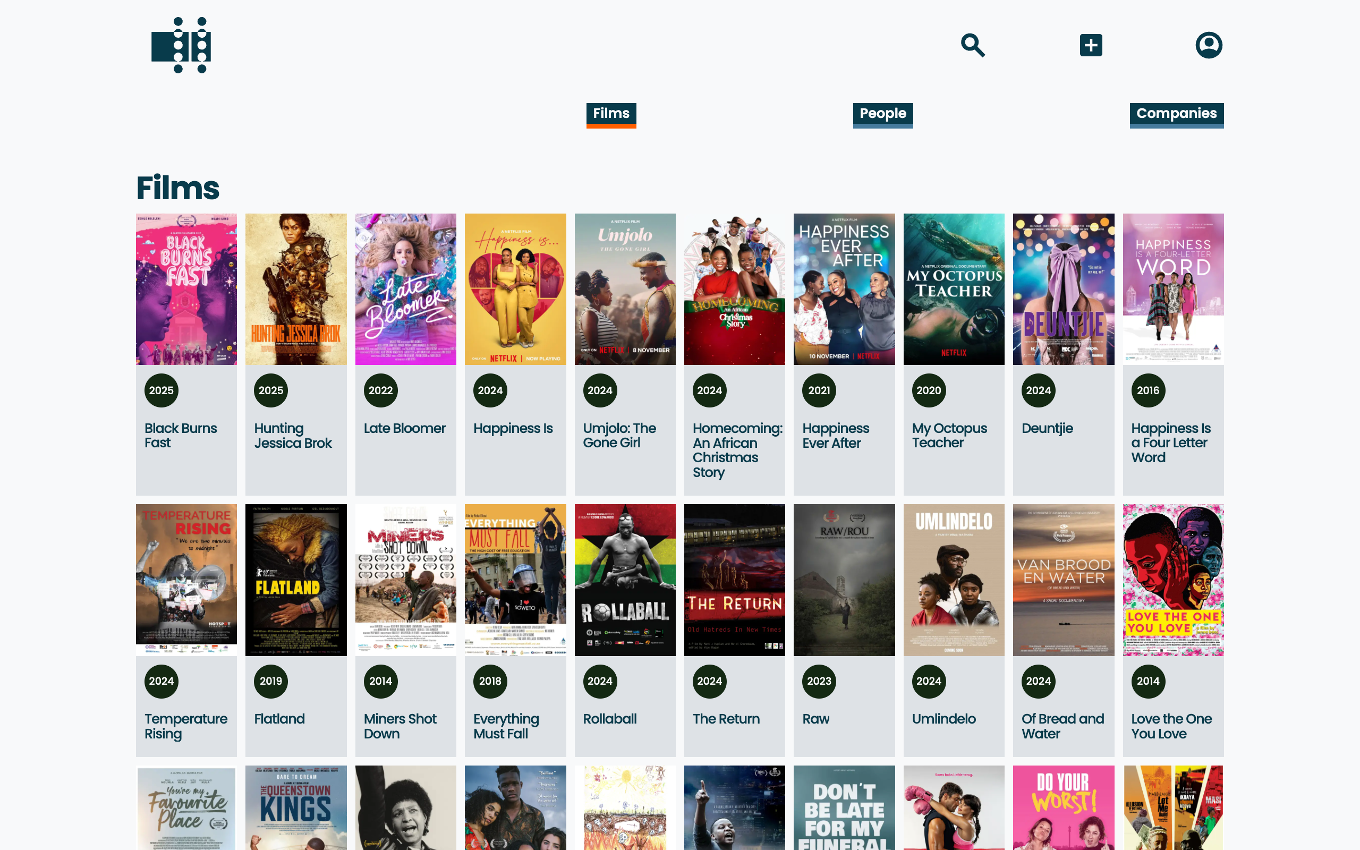Screen dimensions: 1360x850
Task: Open the Black Burns Fast poster
Action: [x=186, y=289]
